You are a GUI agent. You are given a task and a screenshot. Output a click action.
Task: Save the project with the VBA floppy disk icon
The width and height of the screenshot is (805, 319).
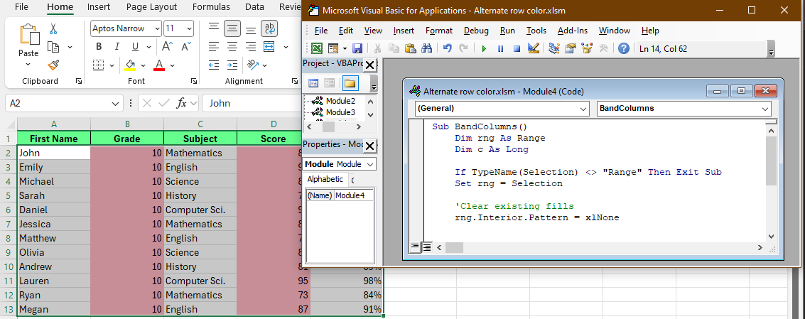pos(357,48)
